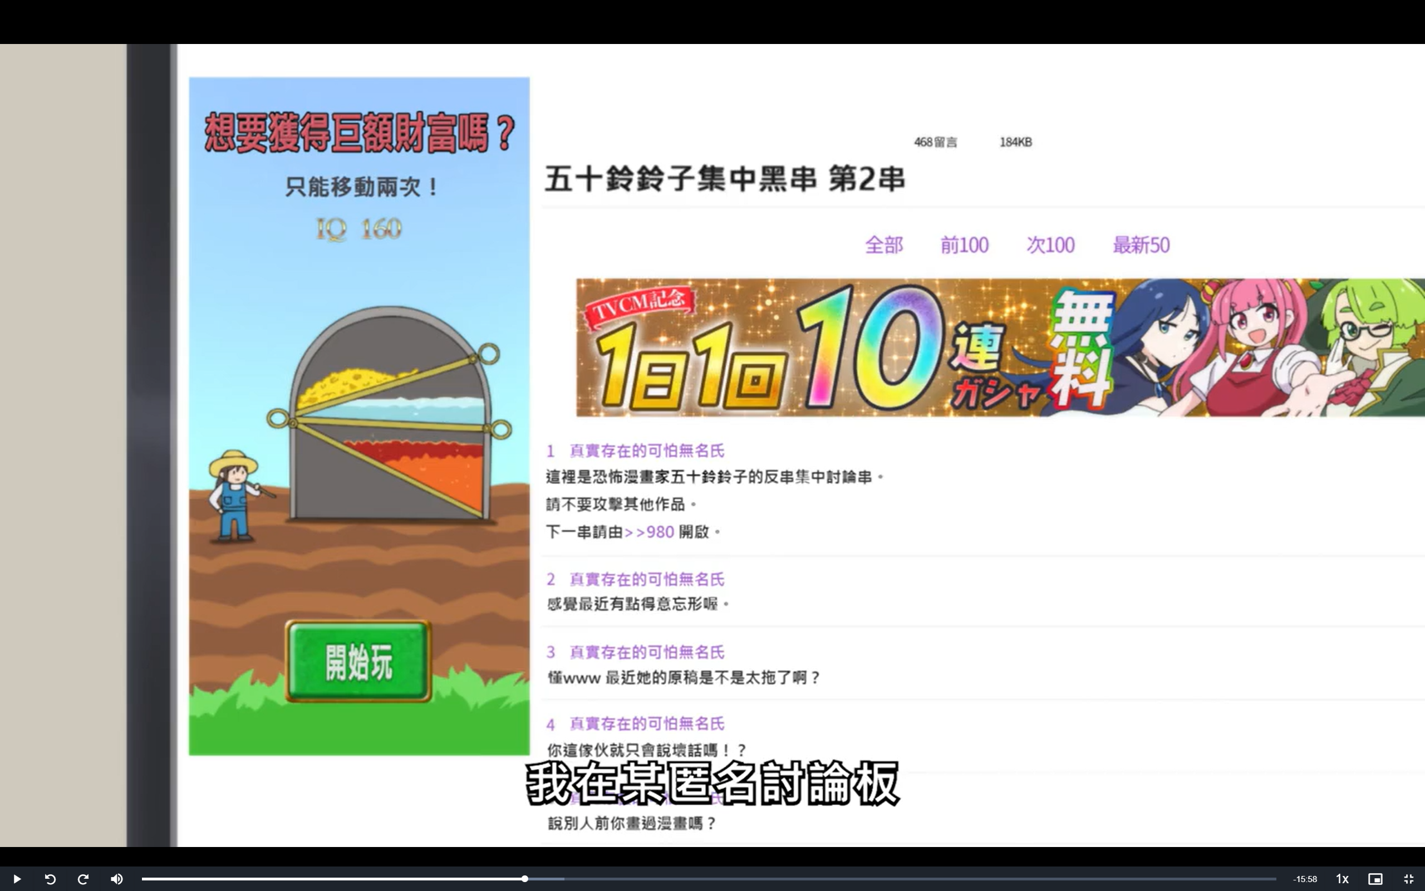Open the >>980 post reference link
Image resolution: width=1425 pixels, height=891 pixels.
tap(649, 531)
